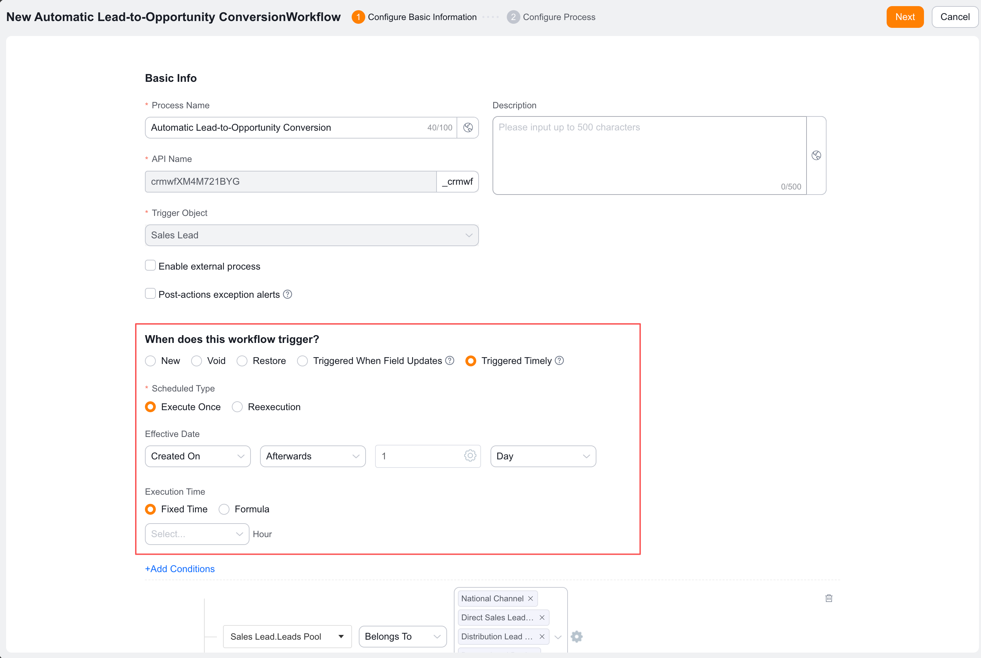Expand the lead pool tags dropdown chevron
This screenshot has width=981, height=658.
[x=558, y=637]
